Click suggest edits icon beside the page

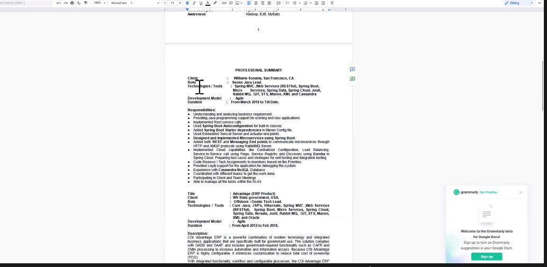(352, 79)
